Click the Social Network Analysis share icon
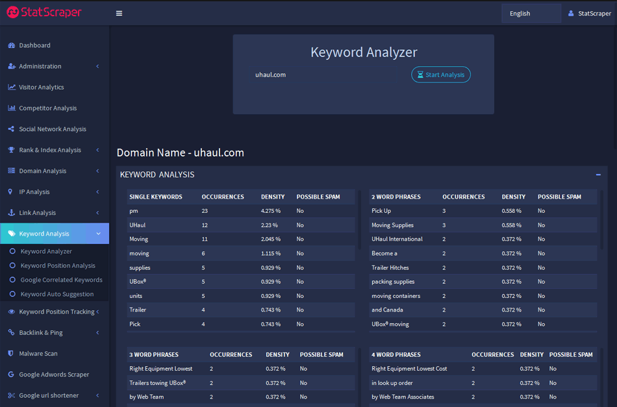617x407 pixels. [12, 129]
